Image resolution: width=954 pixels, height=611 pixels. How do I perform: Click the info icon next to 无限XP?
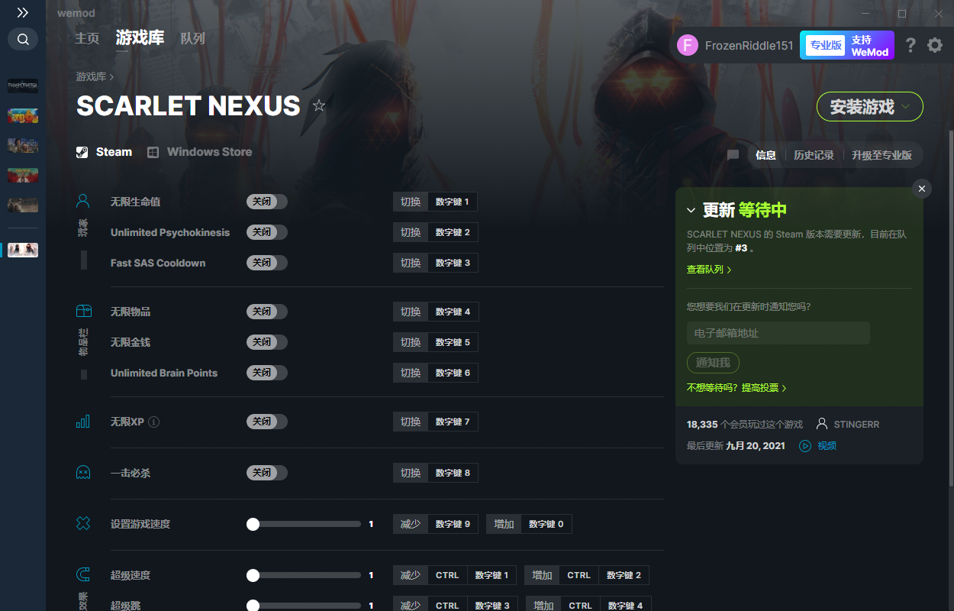pyautogui.click(x=154, y=422)
